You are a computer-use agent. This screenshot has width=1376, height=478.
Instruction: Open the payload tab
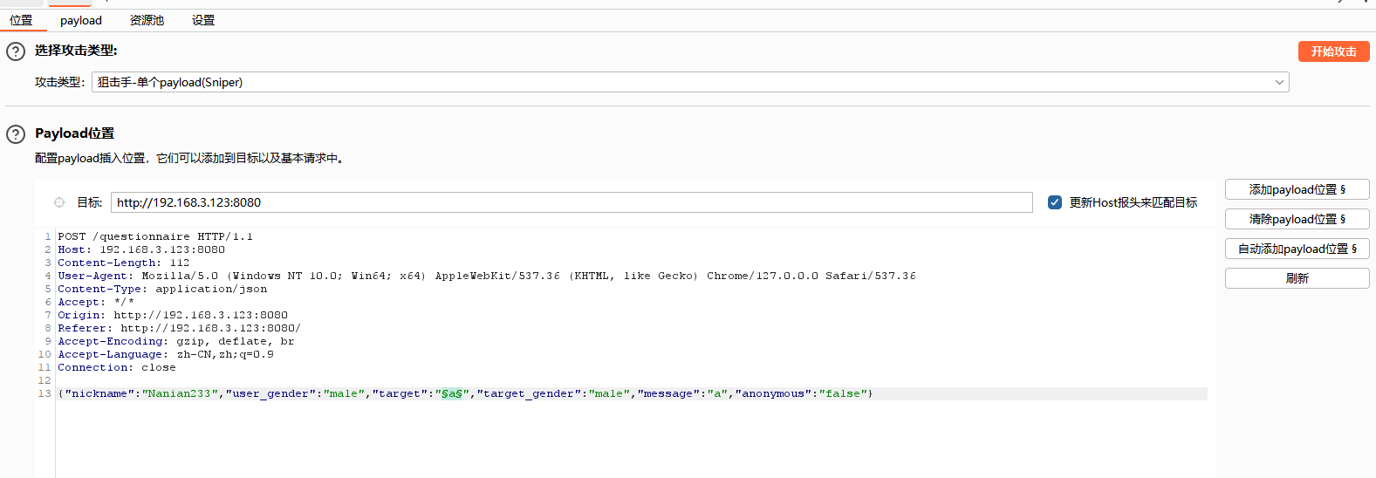(81, 20)
